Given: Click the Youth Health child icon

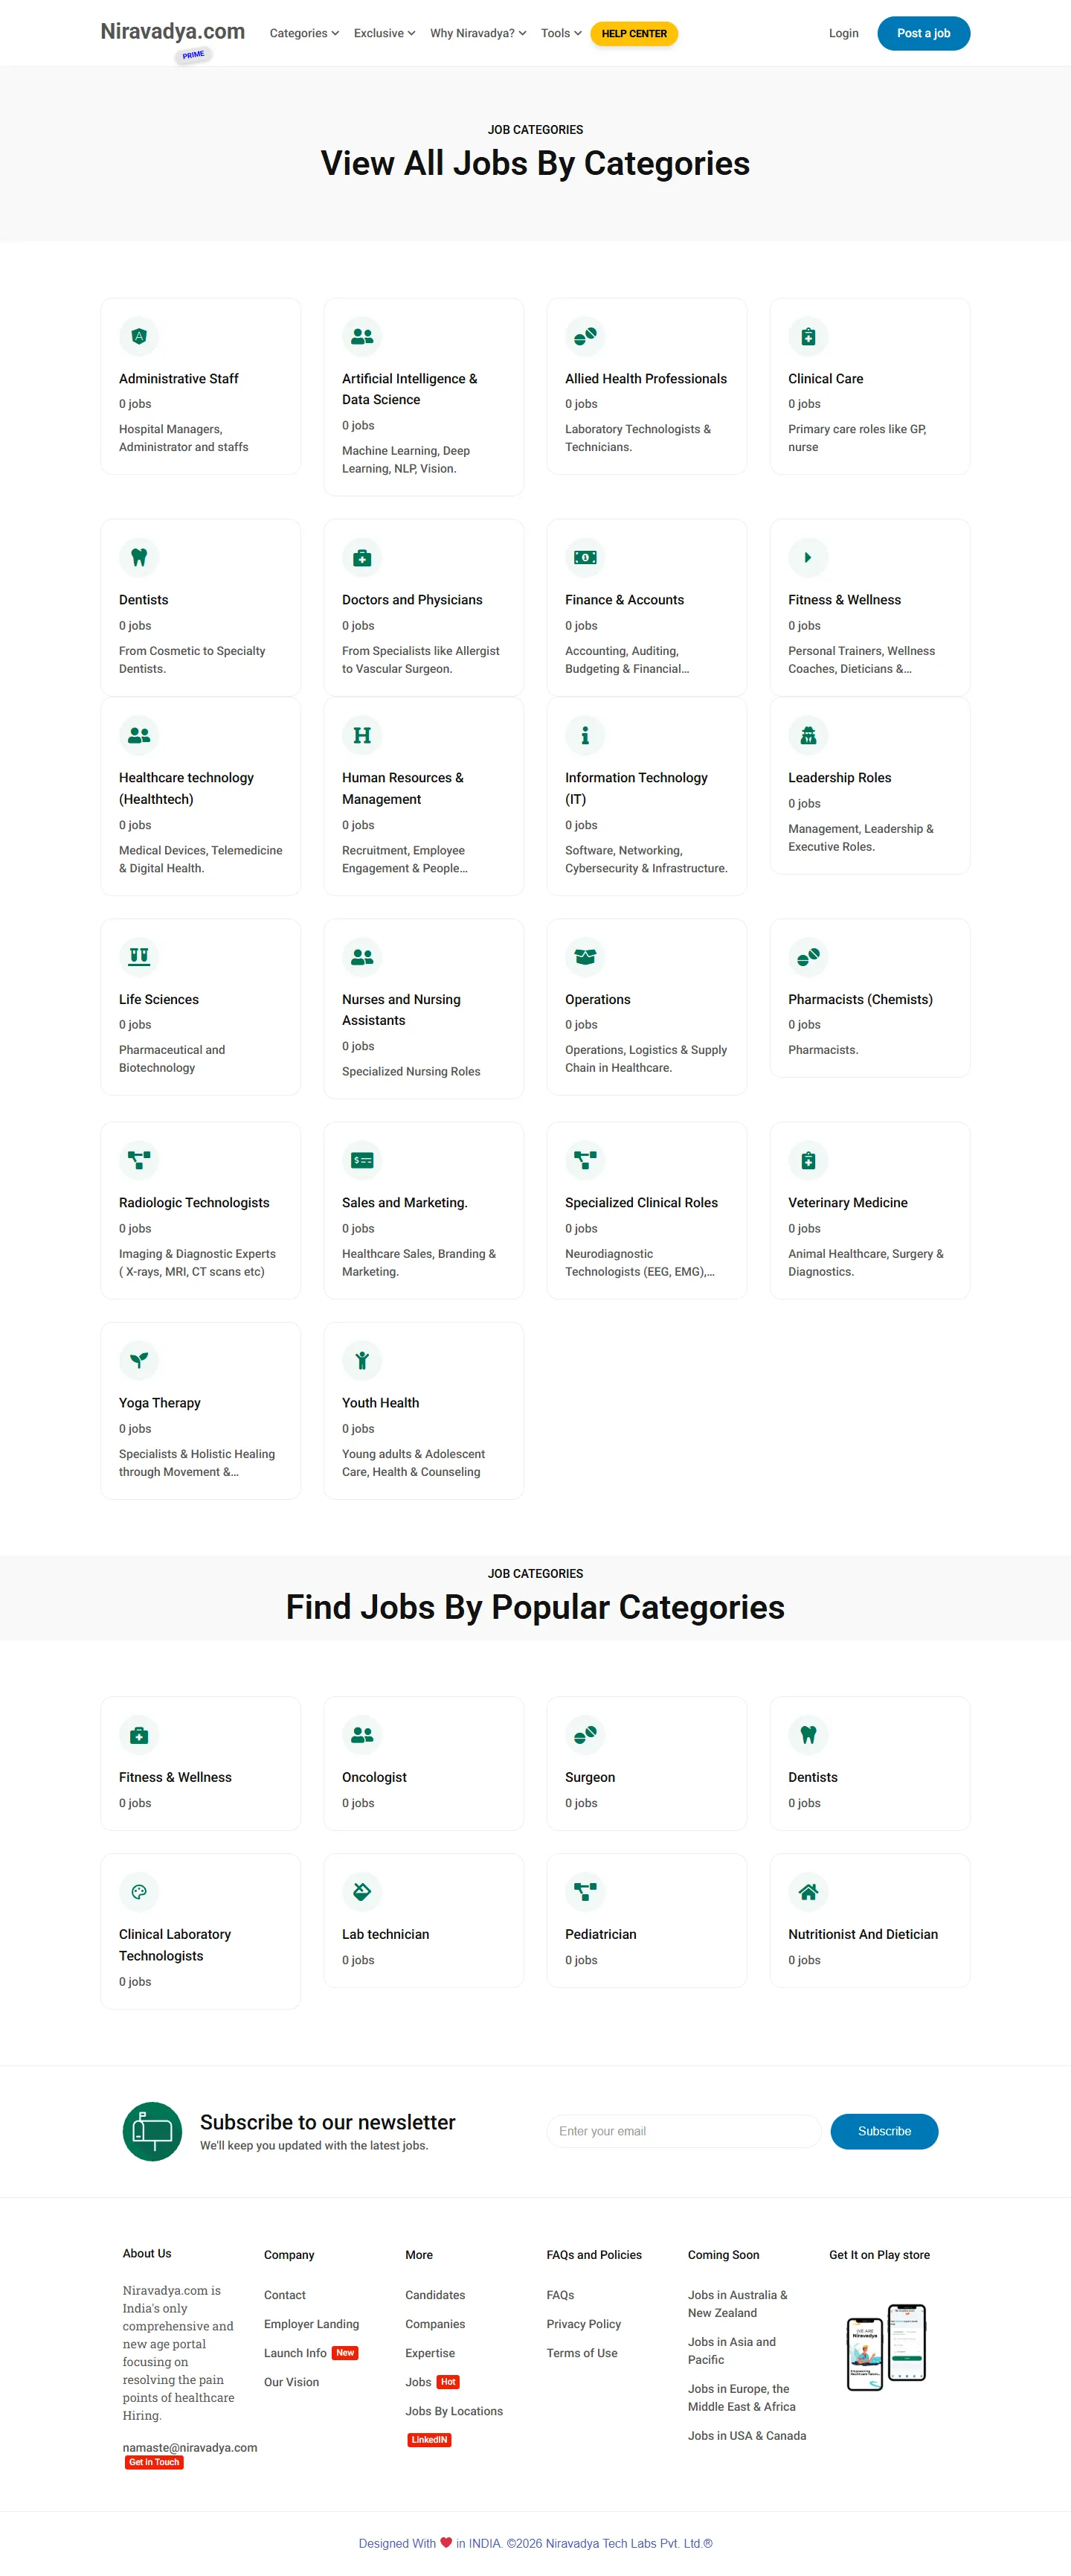Looking at the screenshot, I should 361,1360.
